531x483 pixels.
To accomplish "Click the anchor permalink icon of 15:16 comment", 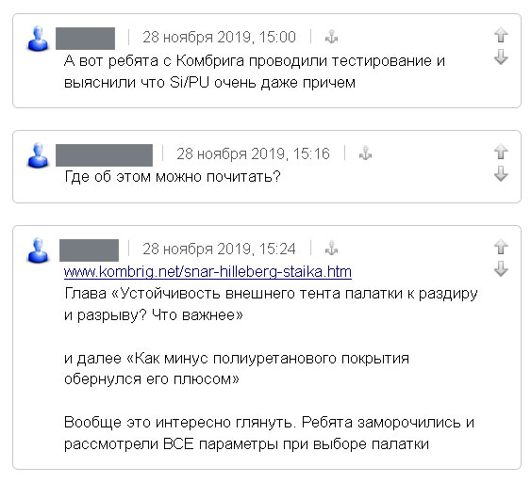I will (x=365, y=153).
